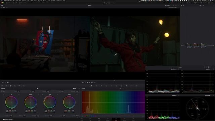Reset the Lift color wheel
Image resolution: width=215 pixels, height=121 pixels.
pyautogui.click(x=19, y=94)
